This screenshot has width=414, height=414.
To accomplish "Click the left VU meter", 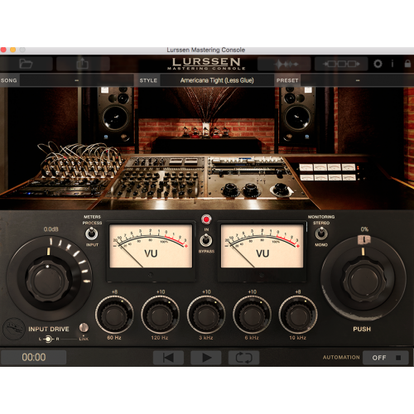I will pyautogui.click(x=151, y=246).
